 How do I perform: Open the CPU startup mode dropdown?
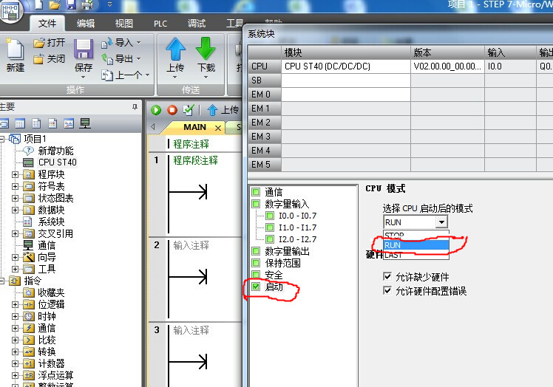tap(441, 222)
